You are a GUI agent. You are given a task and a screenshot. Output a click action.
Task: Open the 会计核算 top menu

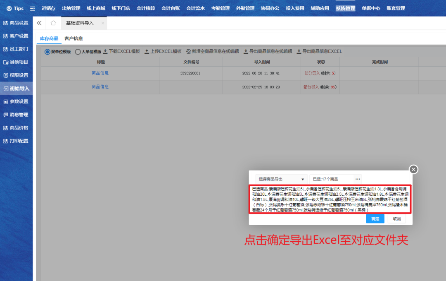coord(145,8)
